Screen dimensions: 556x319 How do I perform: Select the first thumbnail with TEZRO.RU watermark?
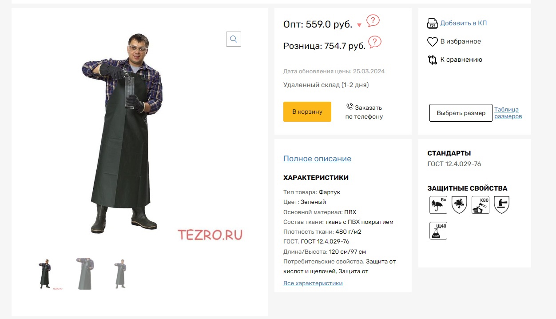pos(48,274)
